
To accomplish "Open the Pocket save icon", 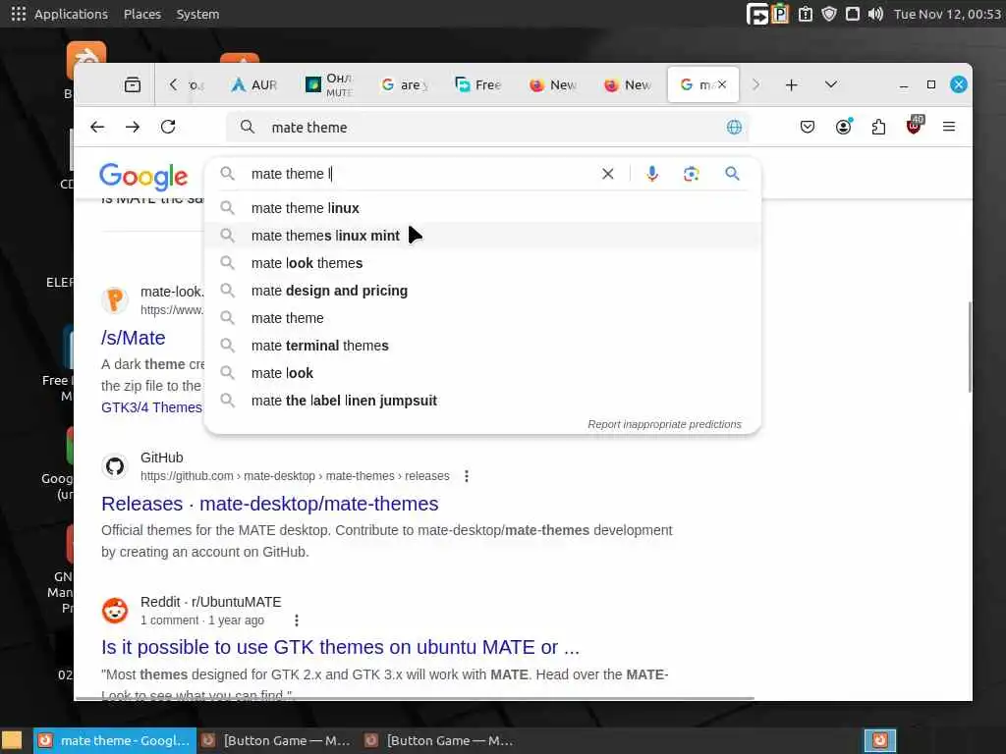I will pos(808,127).
